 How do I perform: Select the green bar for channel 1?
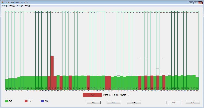pos(7,84)
